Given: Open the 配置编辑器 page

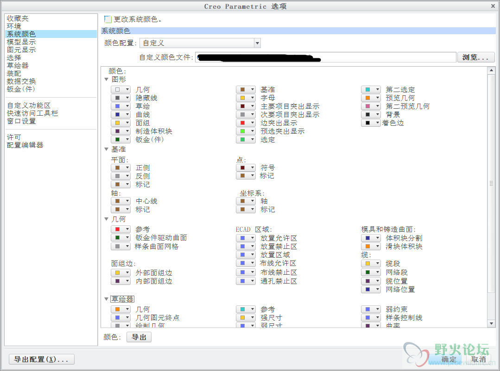Looking at the screenshot, I should (25, 145).
